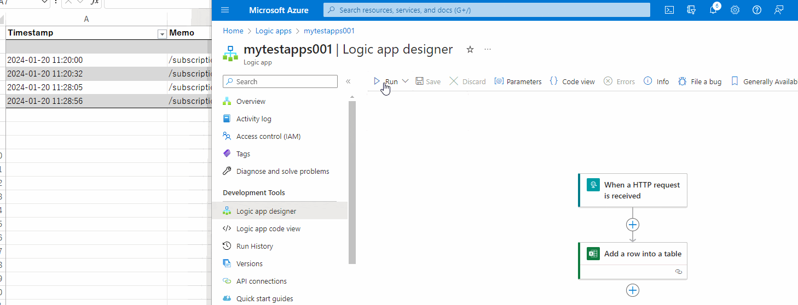Click File a bug in the toolbar
Viewport: 798px width, 305px height.
click(699, 81)
